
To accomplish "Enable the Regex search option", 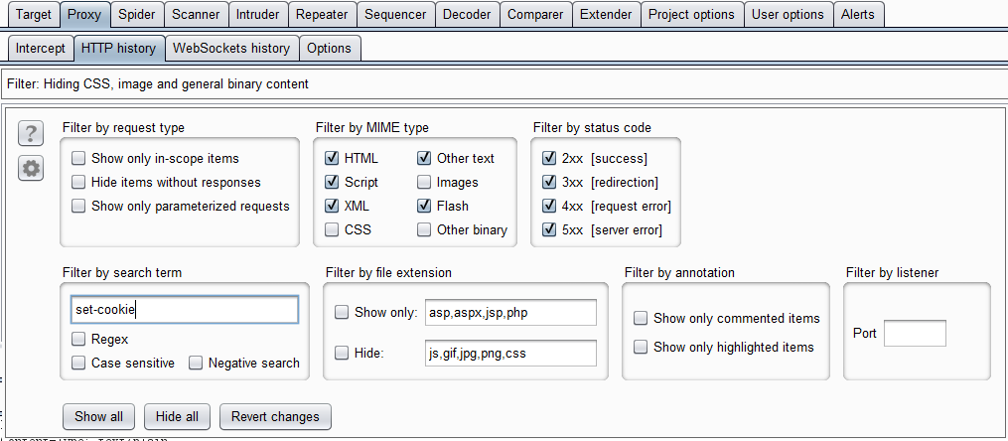I will pos(78,340).
